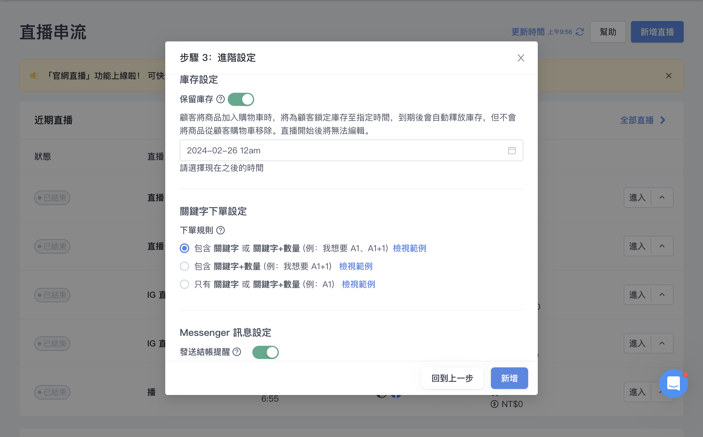Click the 狀態 column header
The height and width of the screenshot is (437, 703).
pos(43,156)
